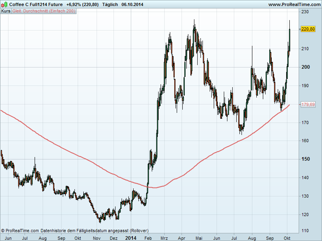
Task: Select Gleit. Durchschnitt (Einfach 200) label
Action: click(44, 11)
